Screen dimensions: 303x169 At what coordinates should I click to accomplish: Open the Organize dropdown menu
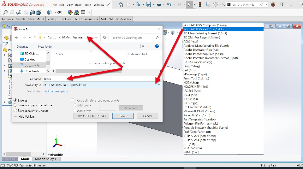click(x=24, y=47)
